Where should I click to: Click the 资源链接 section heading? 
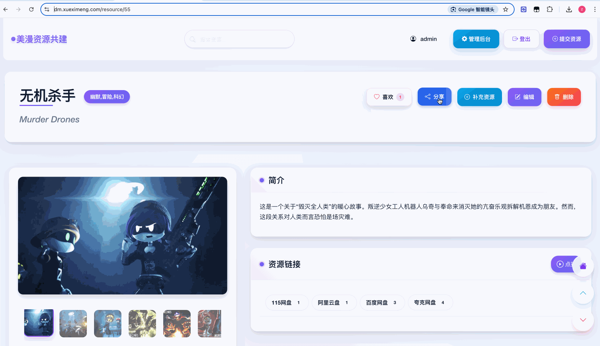point(284,264)
